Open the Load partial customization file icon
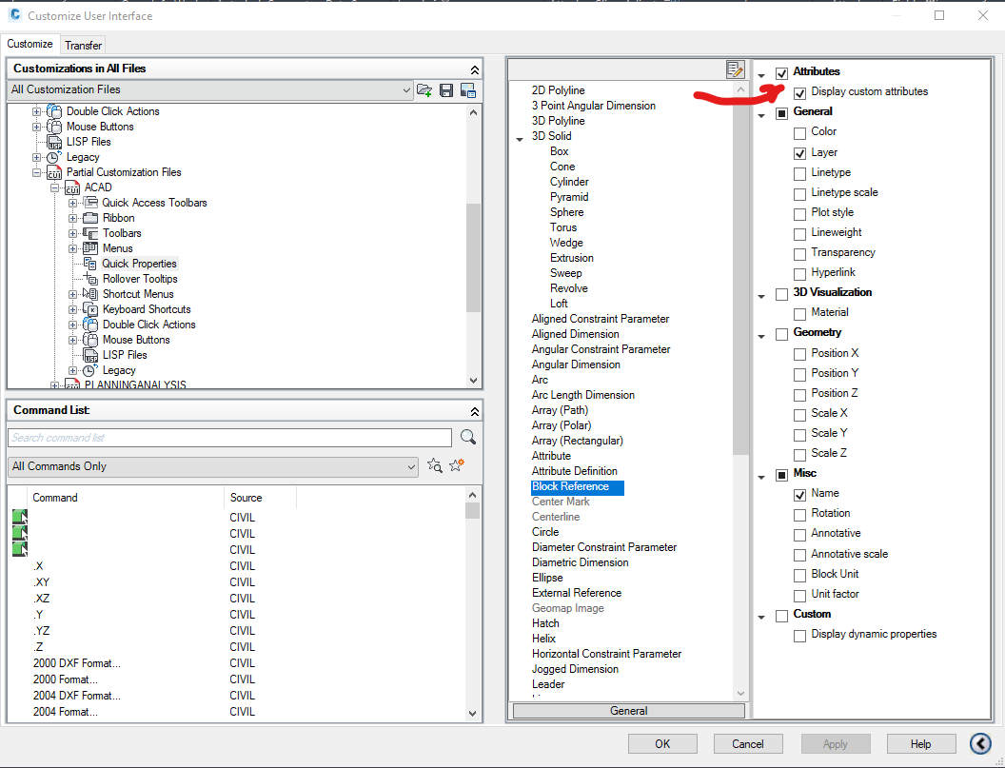Viewport: 1005px width, 768px height. (424, 88)
